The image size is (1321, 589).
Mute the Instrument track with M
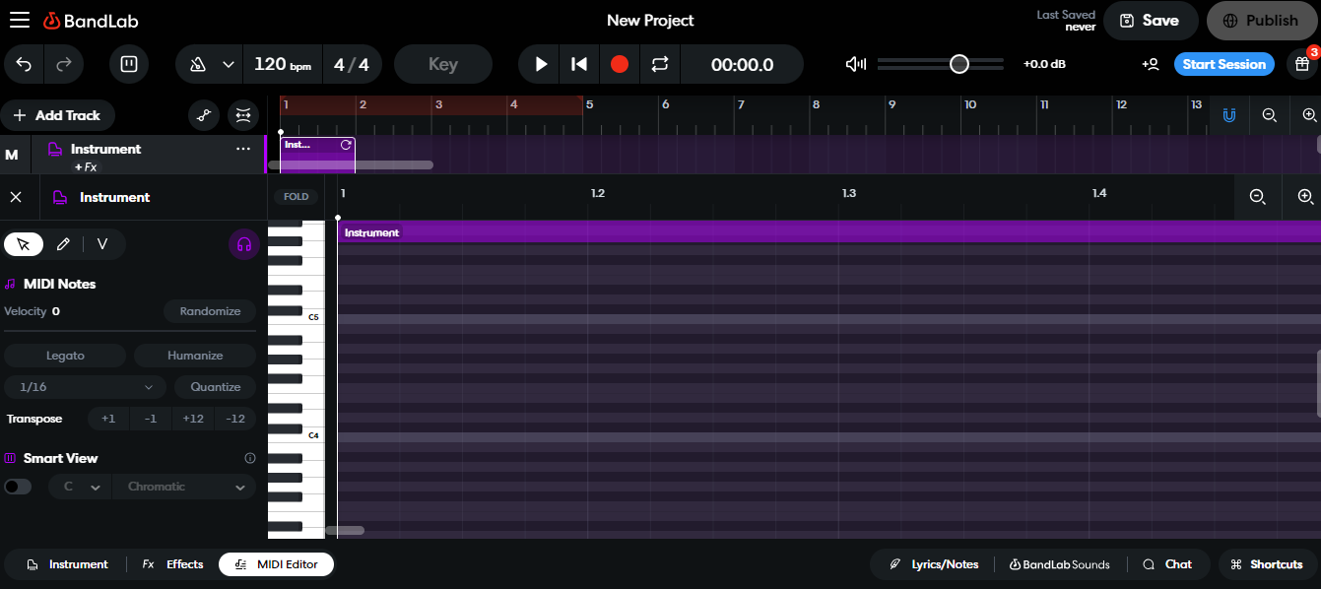(12, 155)
